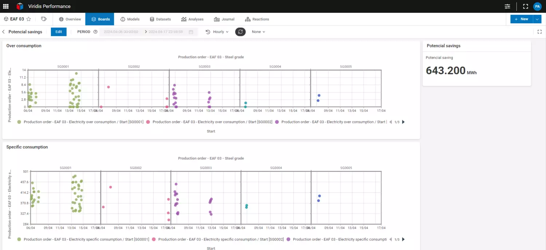Switch to the Analyses tab
Image resolution: width=546 pixels, height=250 pixels.
coord(193,19)
